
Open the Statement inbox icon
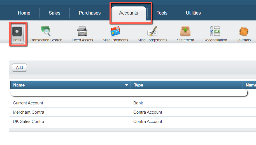[x=185, y=32]
